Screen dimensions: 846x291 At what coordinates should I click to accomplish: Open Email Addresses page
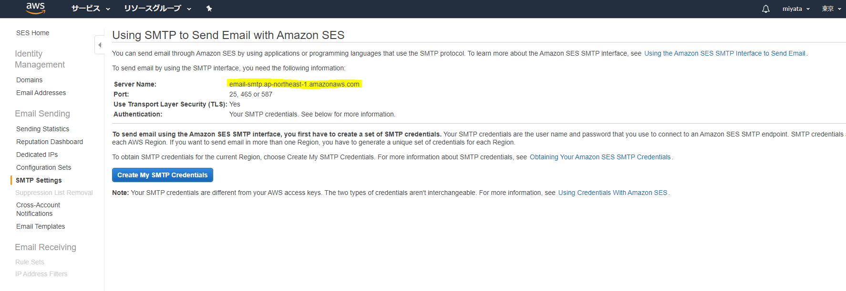click(41, 93)
